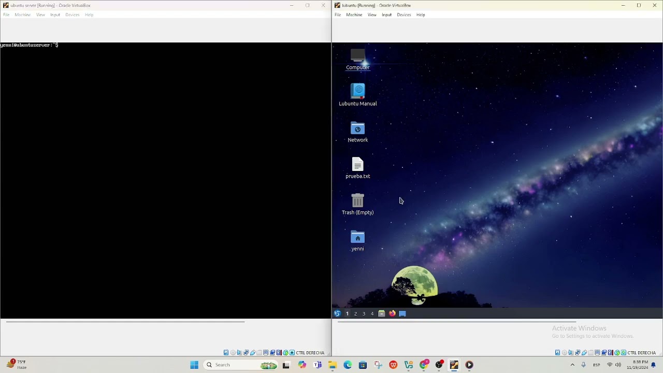This screenshot has height=373, width=663.
Task: Open the yenni home folder icon
Action: (358, 241)
